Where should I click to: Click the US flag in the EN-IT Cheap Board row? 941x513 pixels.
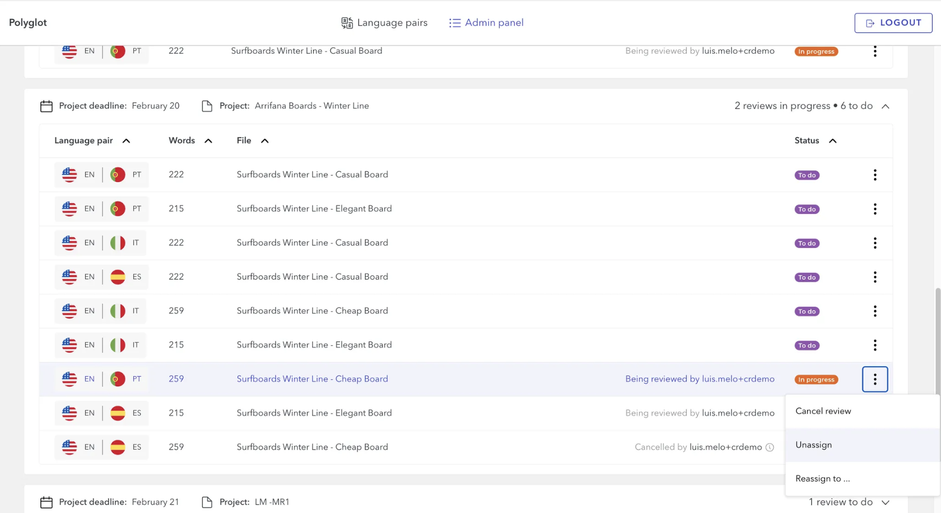click(x=69, y=311)
